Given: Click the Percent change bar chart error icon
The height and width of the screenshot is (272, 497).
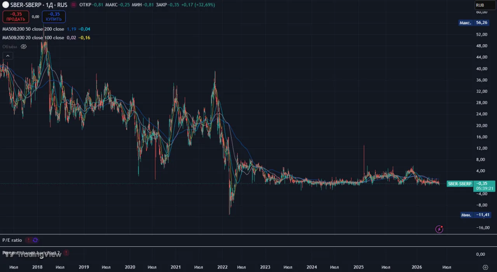Looking at the screenshot, I should pyautogui.click(x=66, y=253).
